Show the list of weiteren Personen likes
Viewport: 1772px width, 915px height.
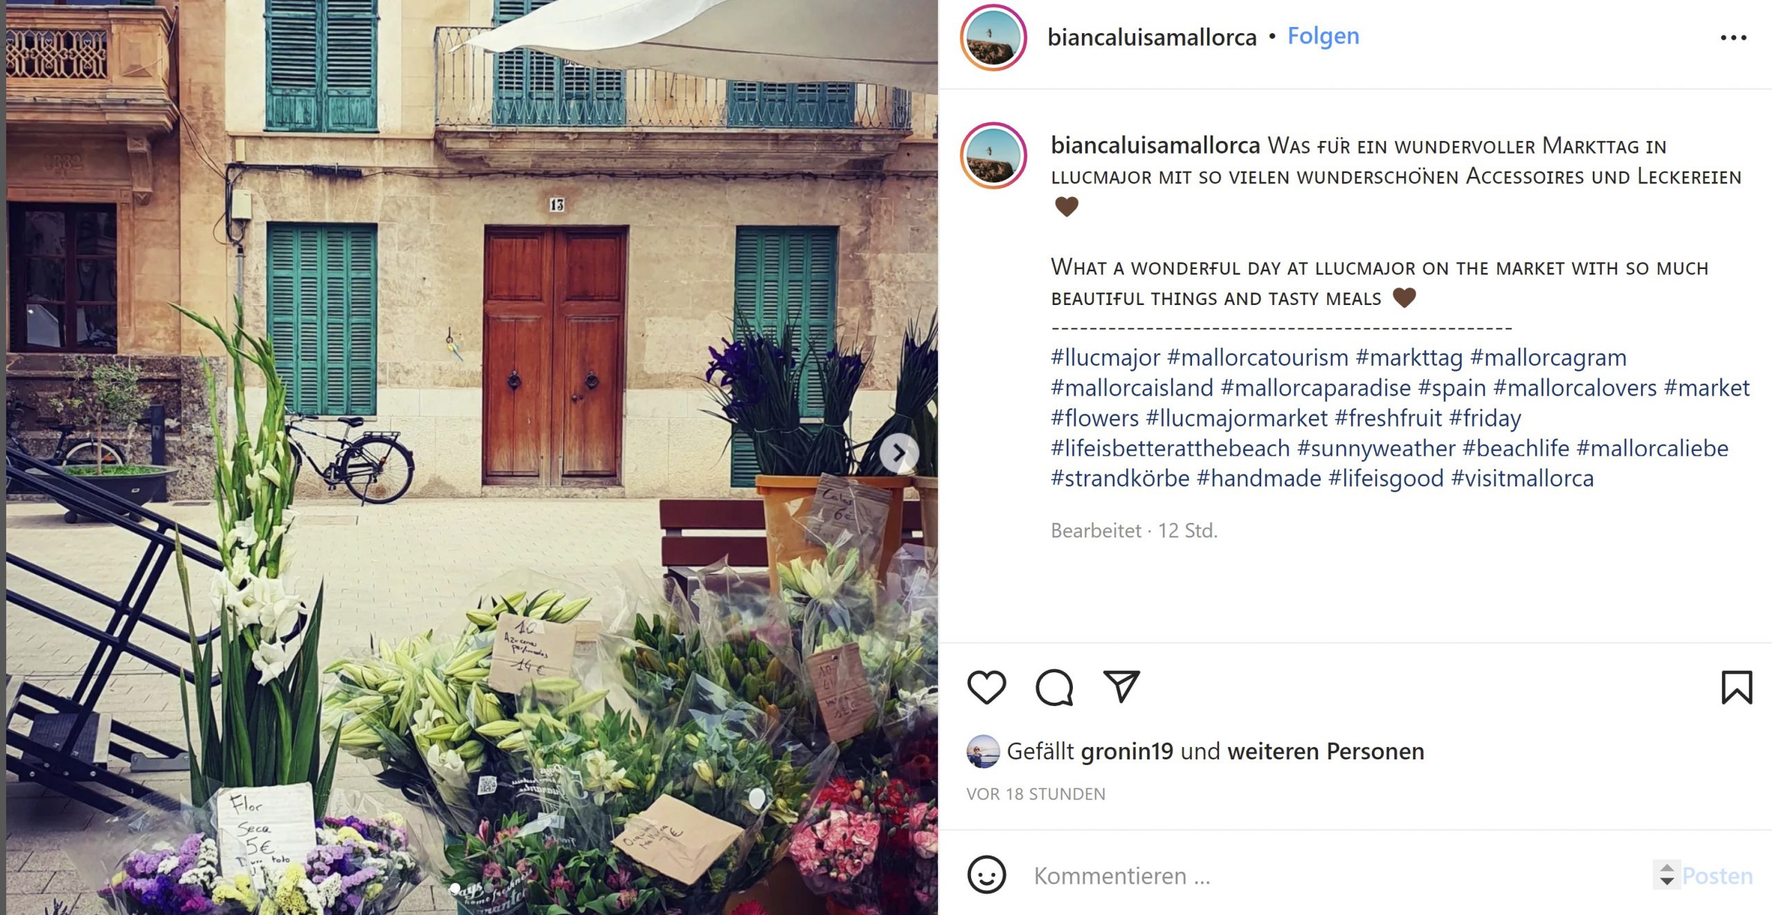[1326, 751]
